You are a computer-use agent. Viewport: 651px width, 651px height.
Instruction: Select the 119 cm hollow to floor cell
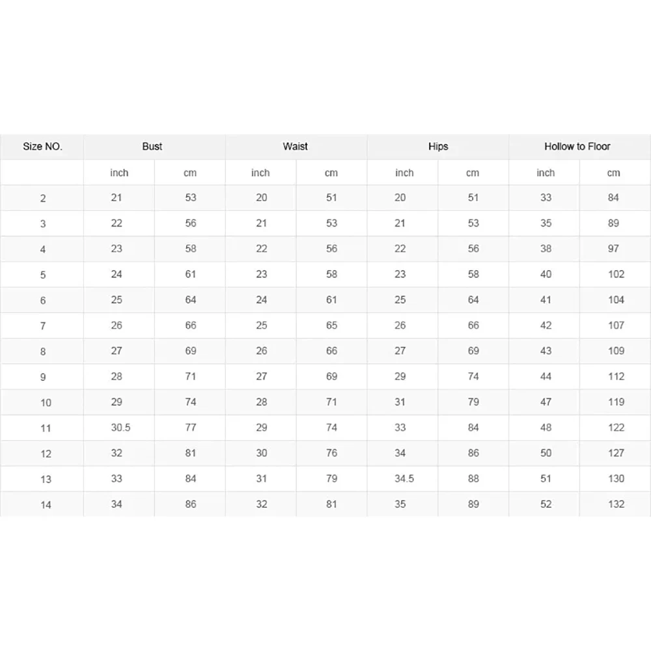pyautogui.click(x=616, y=402)
